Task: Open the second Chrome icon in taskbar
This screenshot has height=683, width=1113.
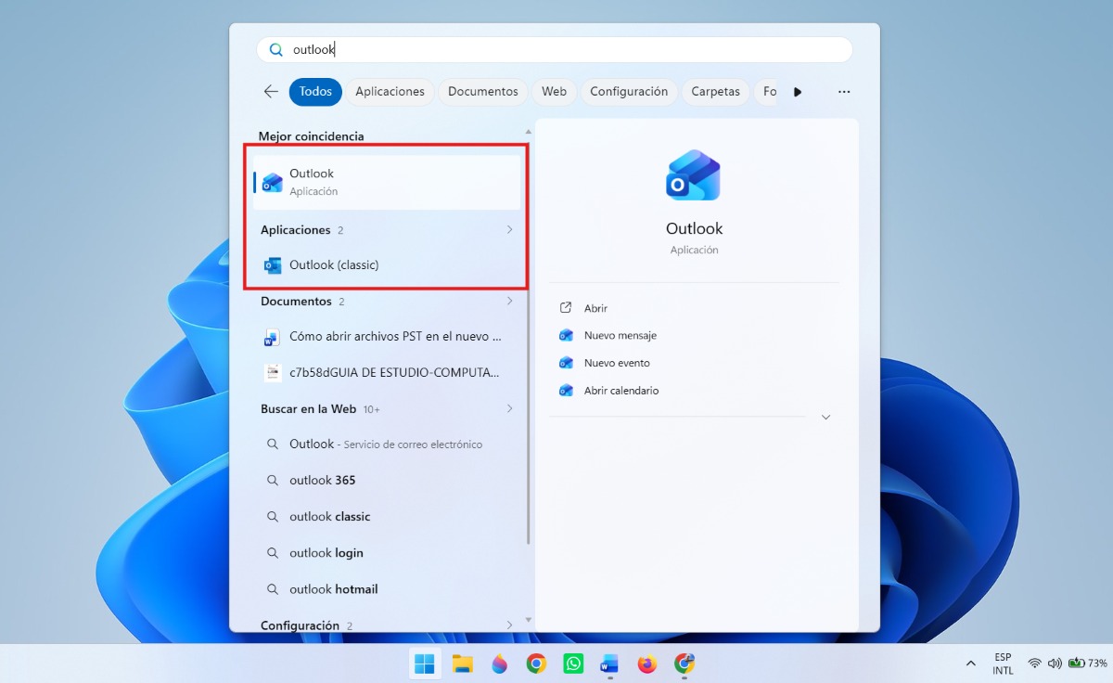Action: (x=684, y=664)
